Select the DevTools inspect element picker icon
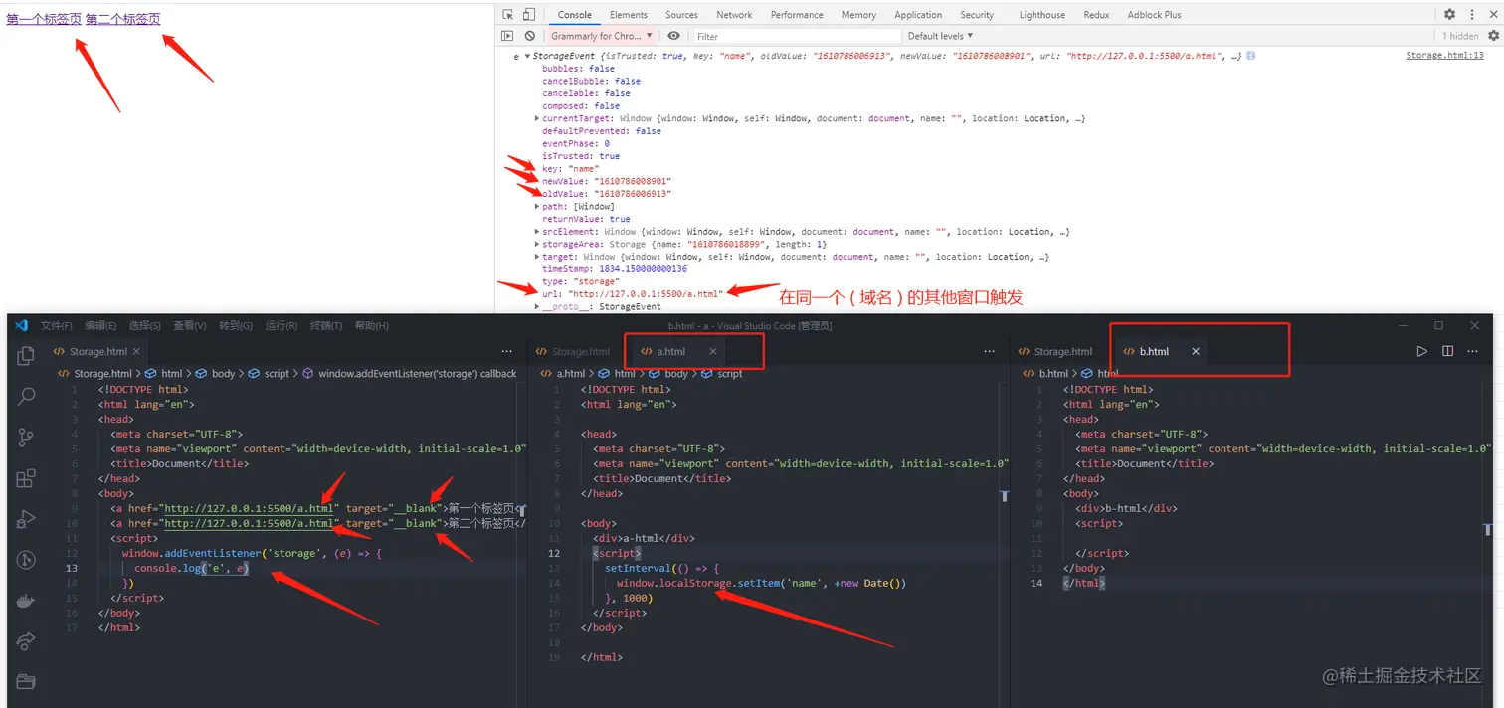 pyautogui.click(x=508, y=15)
